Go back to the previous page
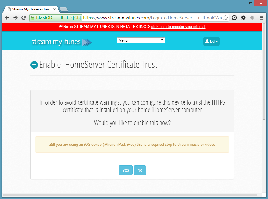The width and height of the screenshot is (268, 199). (7, 18)
